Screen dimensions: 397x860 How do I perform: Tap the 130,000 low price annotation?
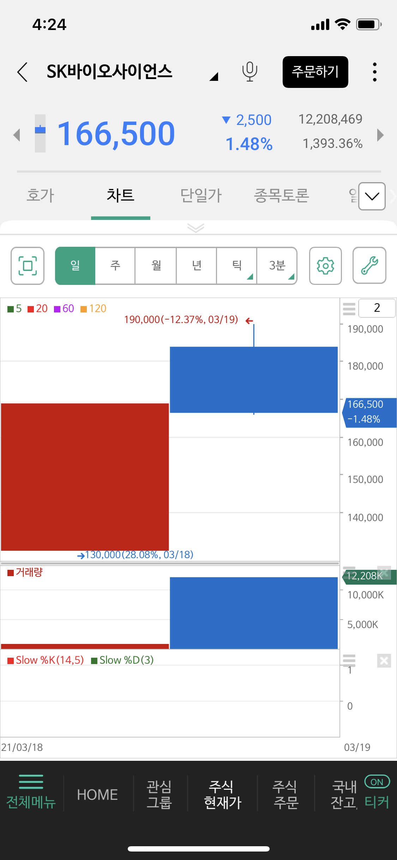pos(135,555)
